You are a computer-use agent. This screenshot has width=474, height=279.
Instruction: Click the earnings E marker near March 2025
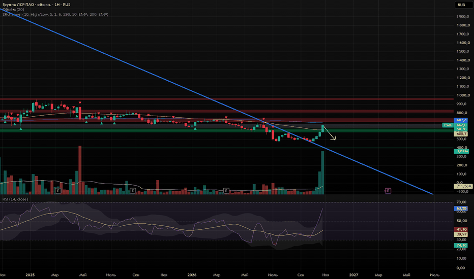click(x=58, y=191)
